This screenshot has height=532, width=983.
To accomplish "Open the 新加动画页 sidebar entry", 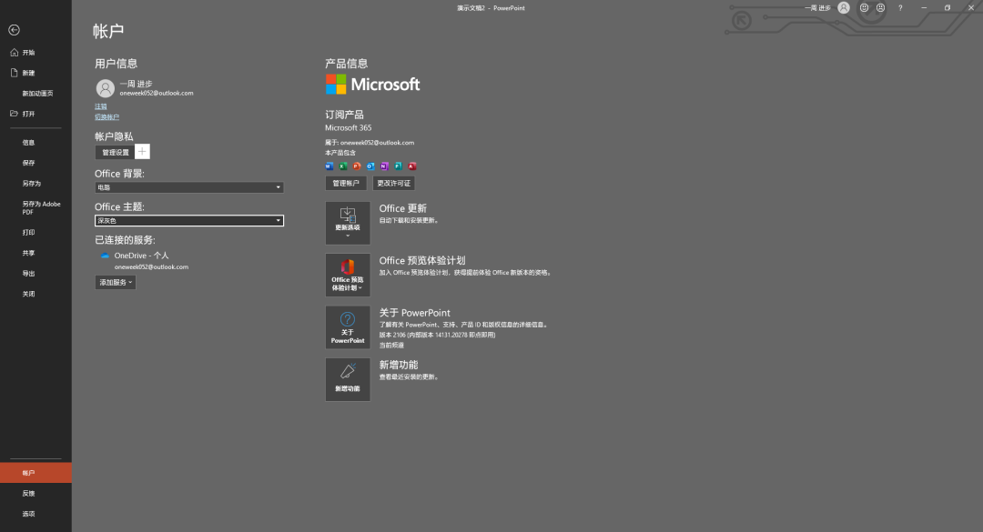I will 35,94.
